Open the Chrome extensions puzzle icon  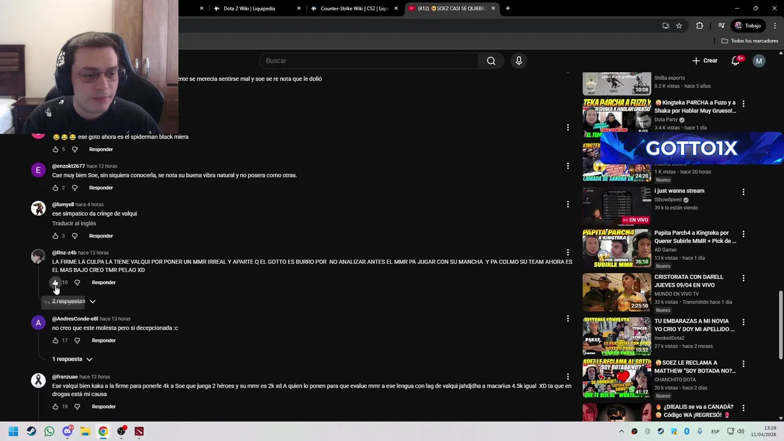point(699,26)
